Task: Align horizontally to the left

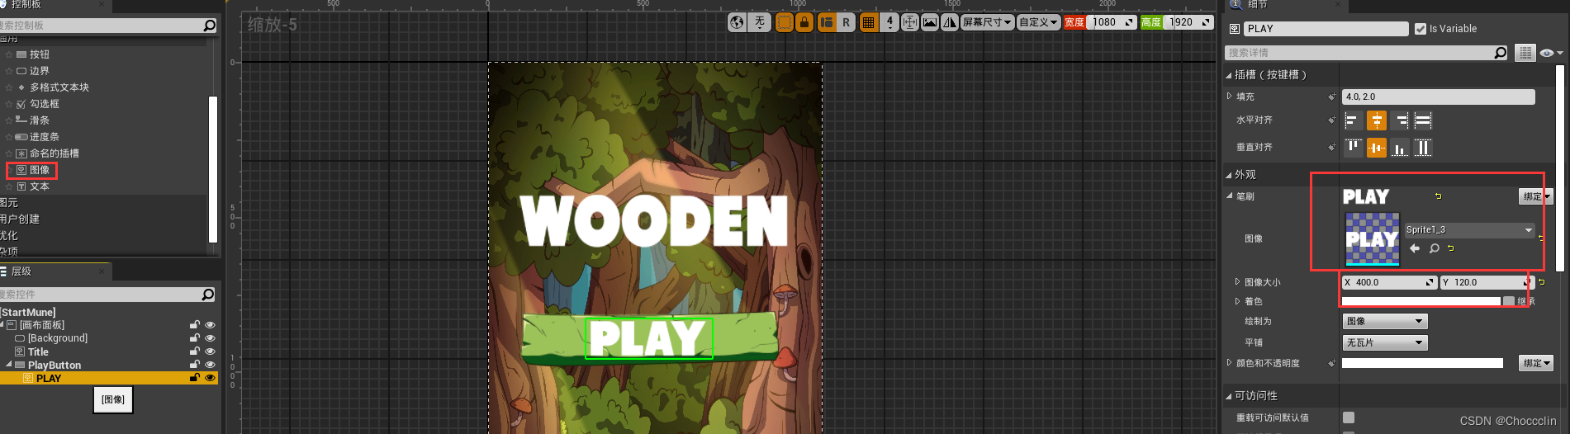Action: [1353, 121]
